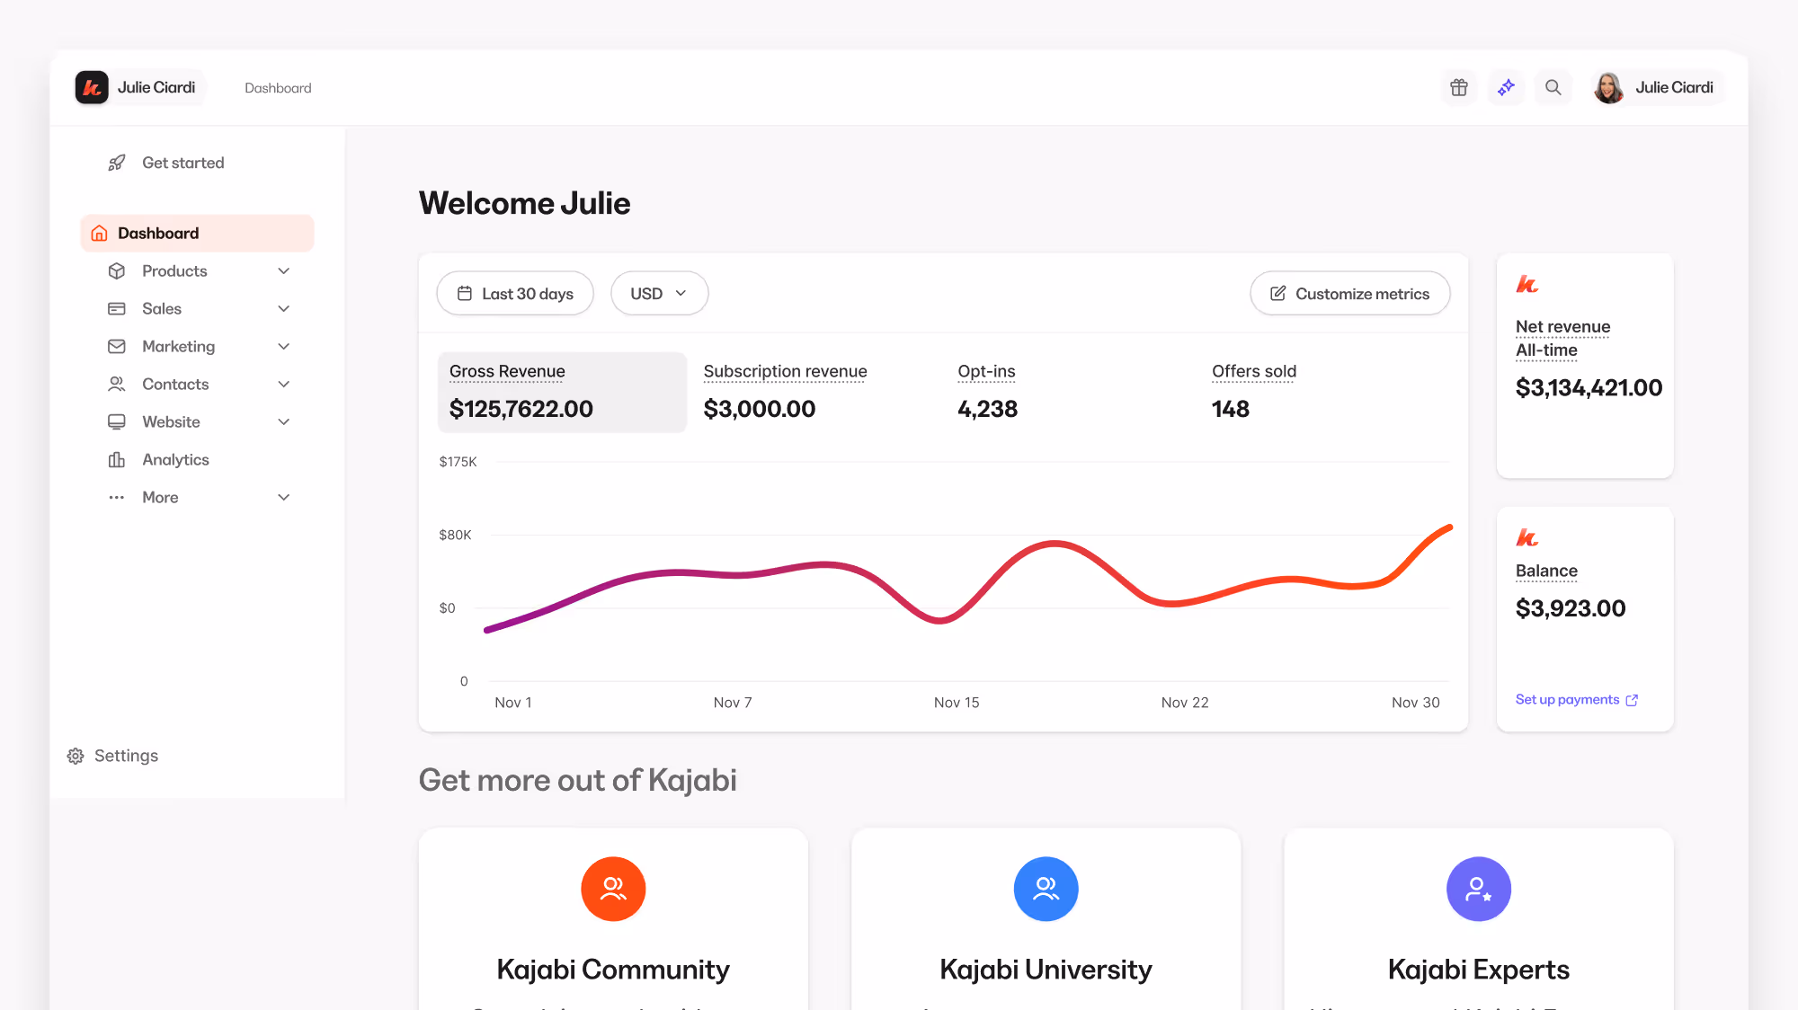This screenshot has width=1798, height=1010.
Task: Open Julie Ciardi profile avatar menu
Action: pyautogui.click(x=1608, y=87)
